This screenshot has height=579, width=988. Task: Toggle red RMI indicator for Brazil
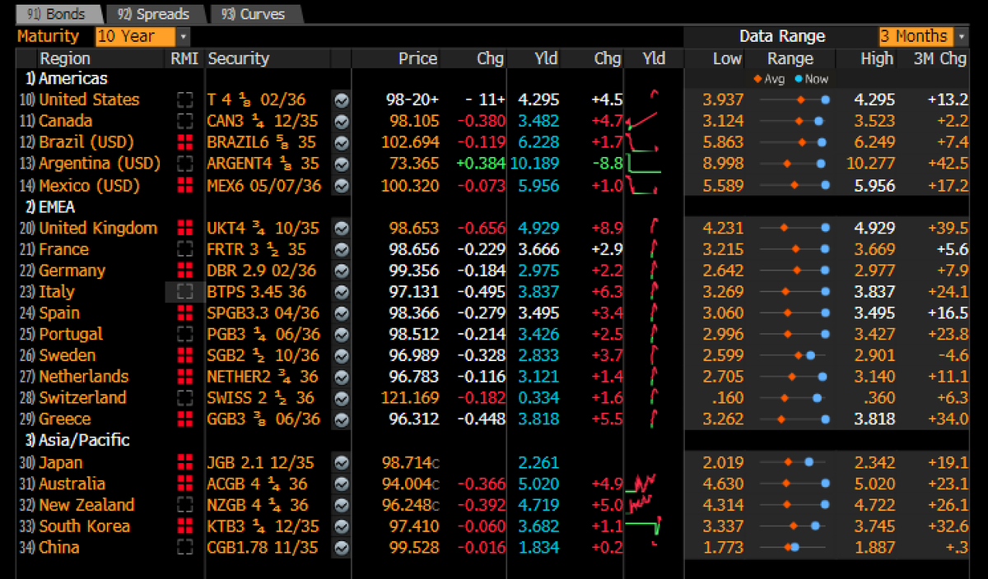click(184, 143)
